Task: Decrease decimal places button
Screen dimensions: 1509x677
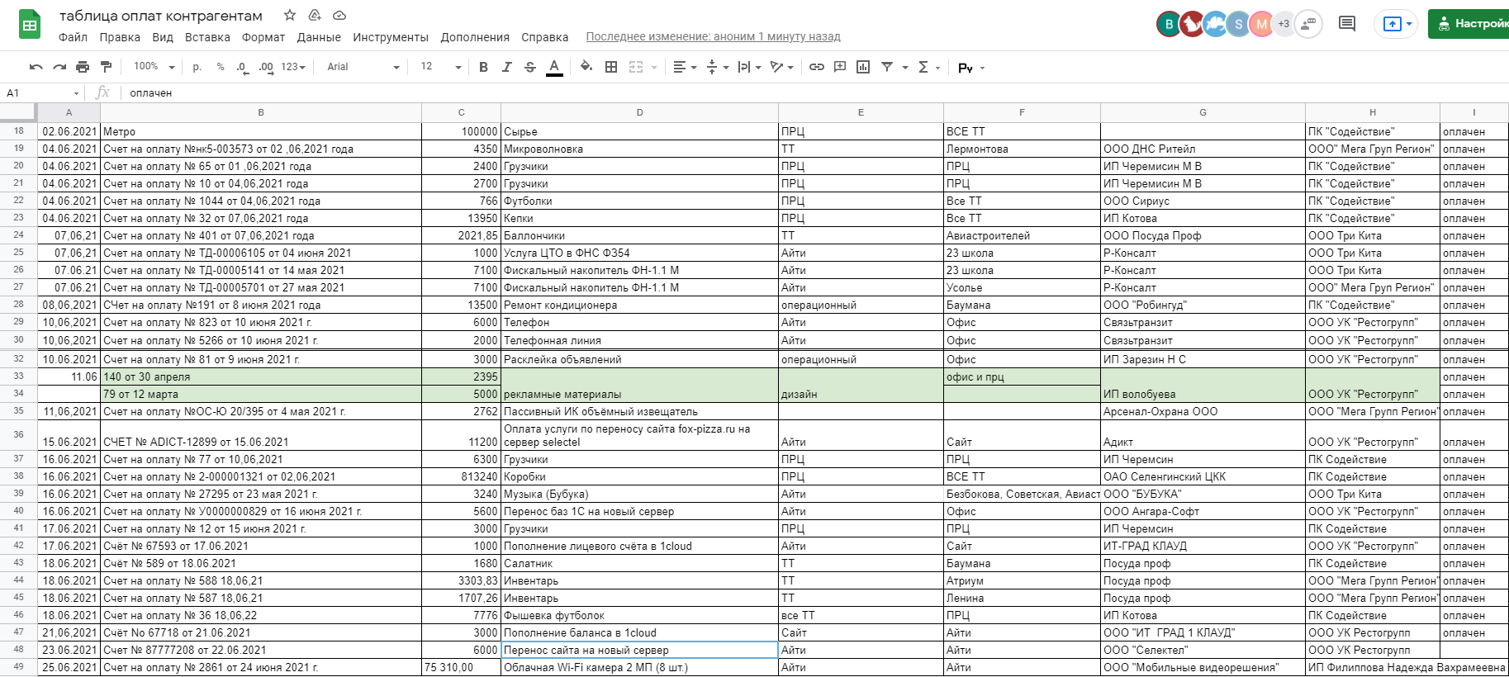Action: tap(242, 67)
